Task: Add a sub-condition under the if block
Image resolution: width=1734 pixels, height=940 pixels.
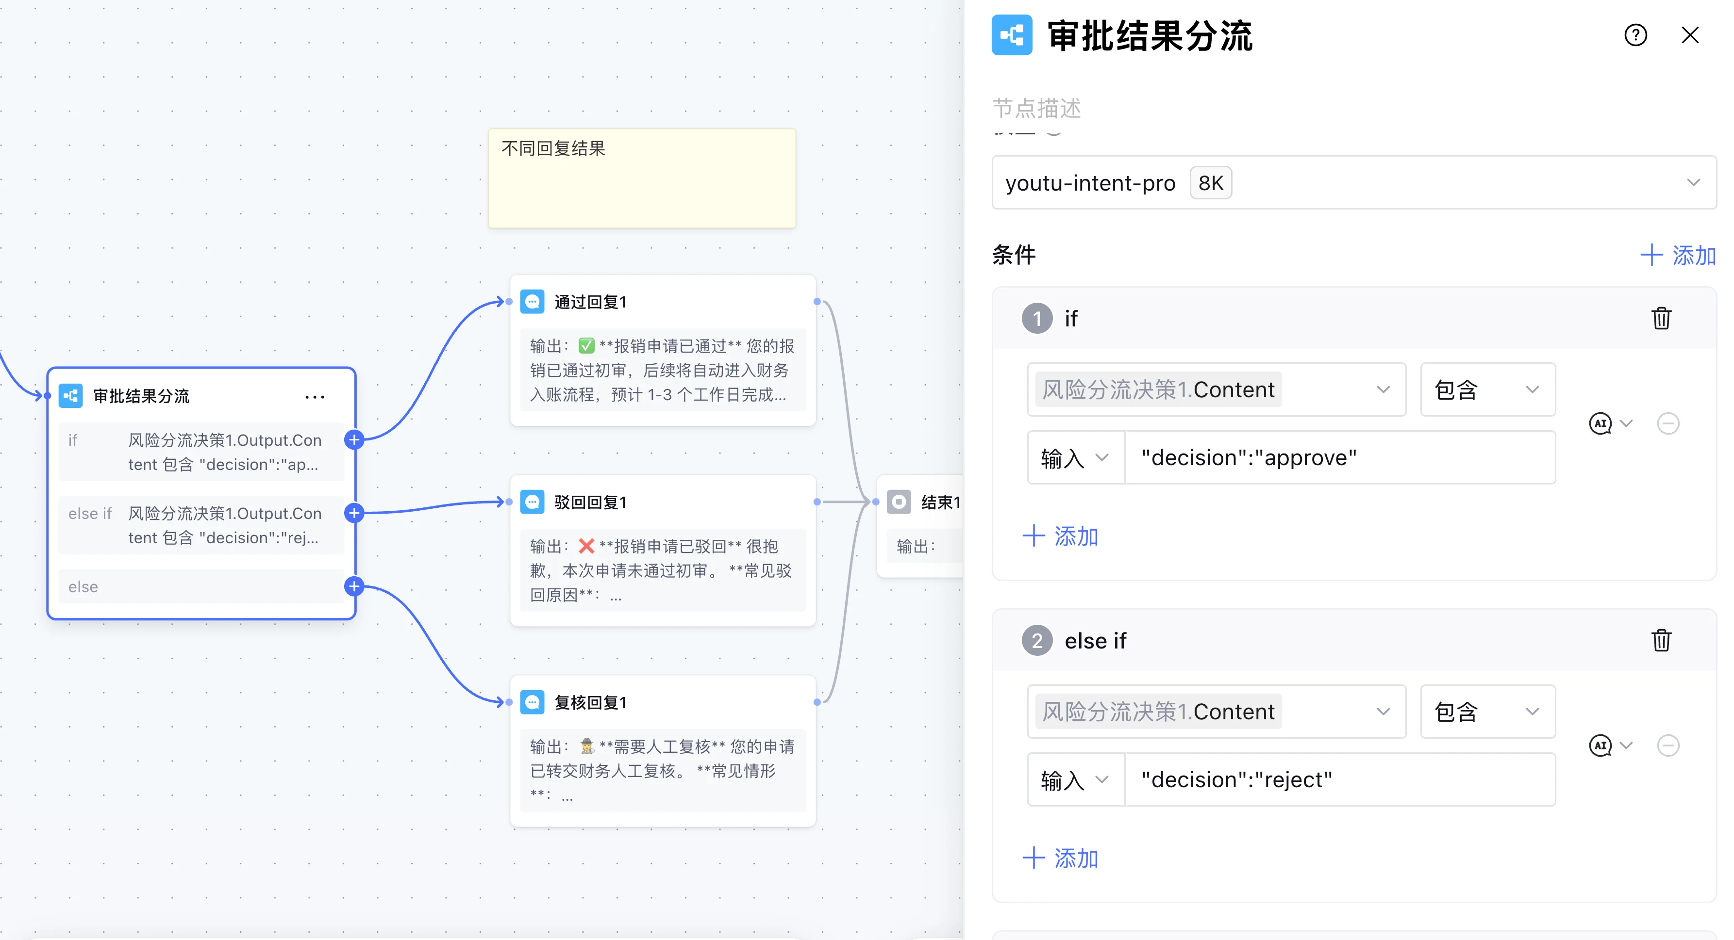Action: 1060,536
